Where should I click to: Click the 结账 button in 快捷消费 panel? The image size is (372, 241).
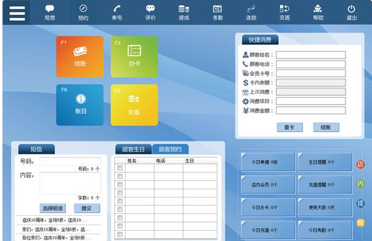coord(326,127)
